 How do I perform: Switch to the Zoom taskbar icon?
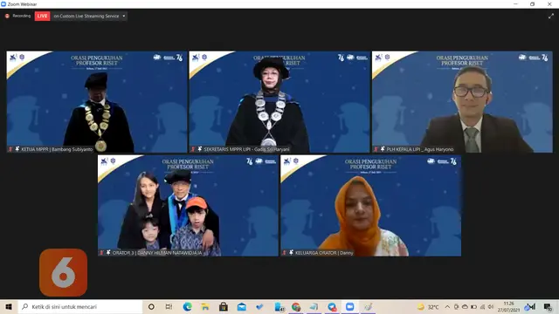click(349, 306)
